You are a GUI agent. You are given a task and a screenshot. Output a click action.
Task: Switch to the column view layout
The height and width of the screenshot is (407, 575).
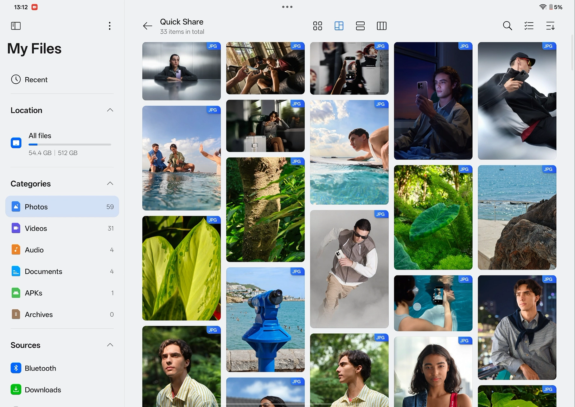click(381, 26)
